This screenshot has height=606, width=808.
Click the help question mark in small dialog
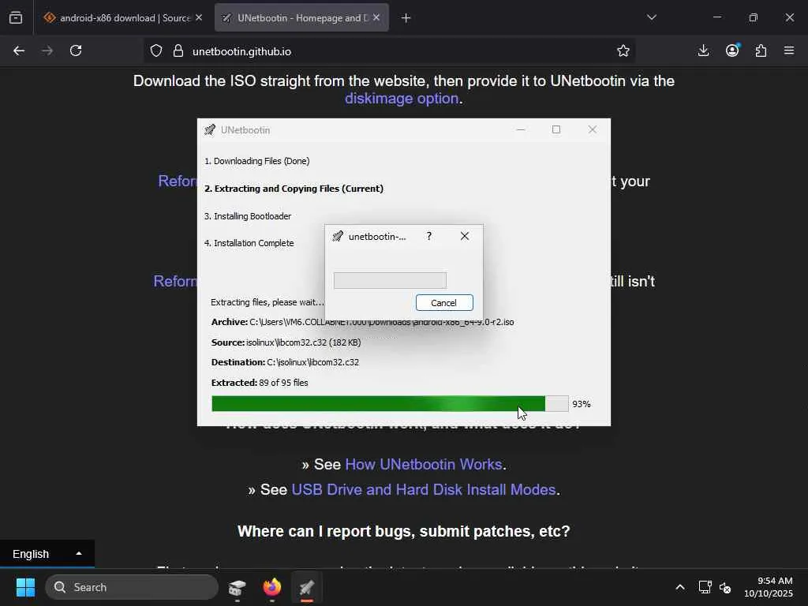tap(429, 236)
